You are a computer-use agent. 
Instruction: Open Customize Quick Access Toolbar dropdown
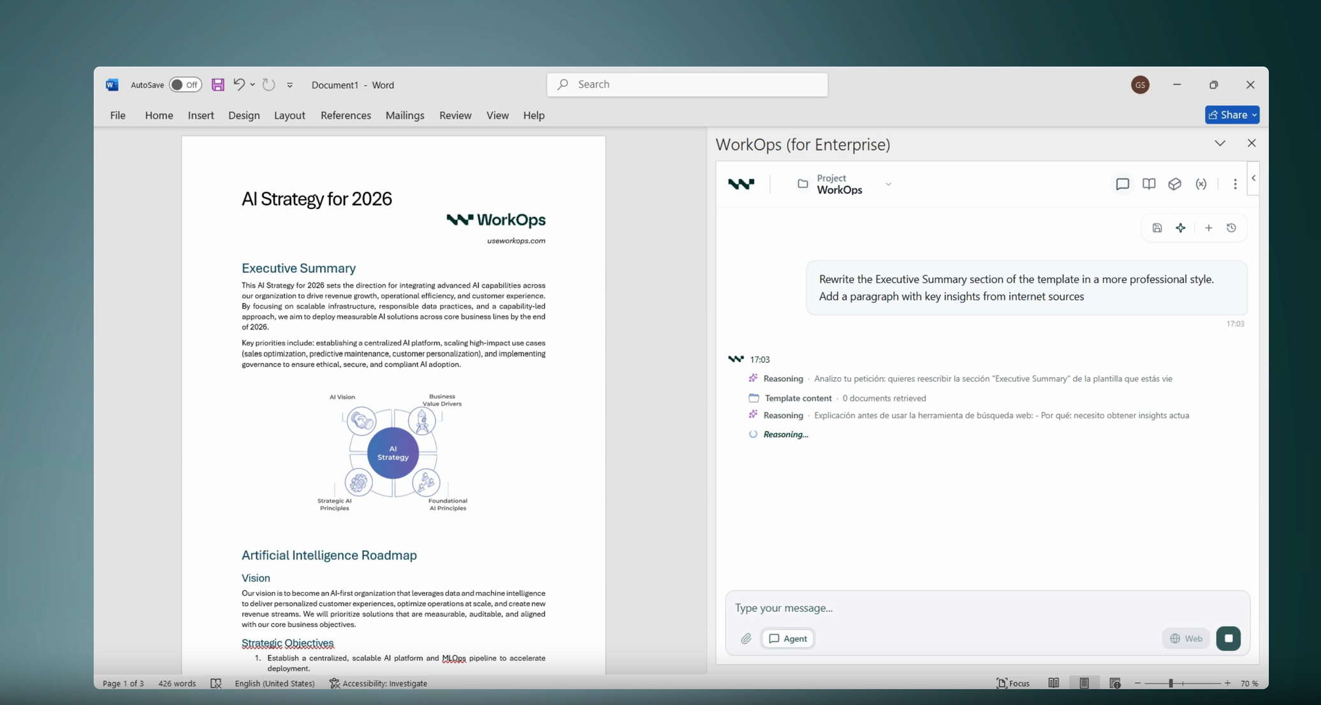click(x=289, y=85)
